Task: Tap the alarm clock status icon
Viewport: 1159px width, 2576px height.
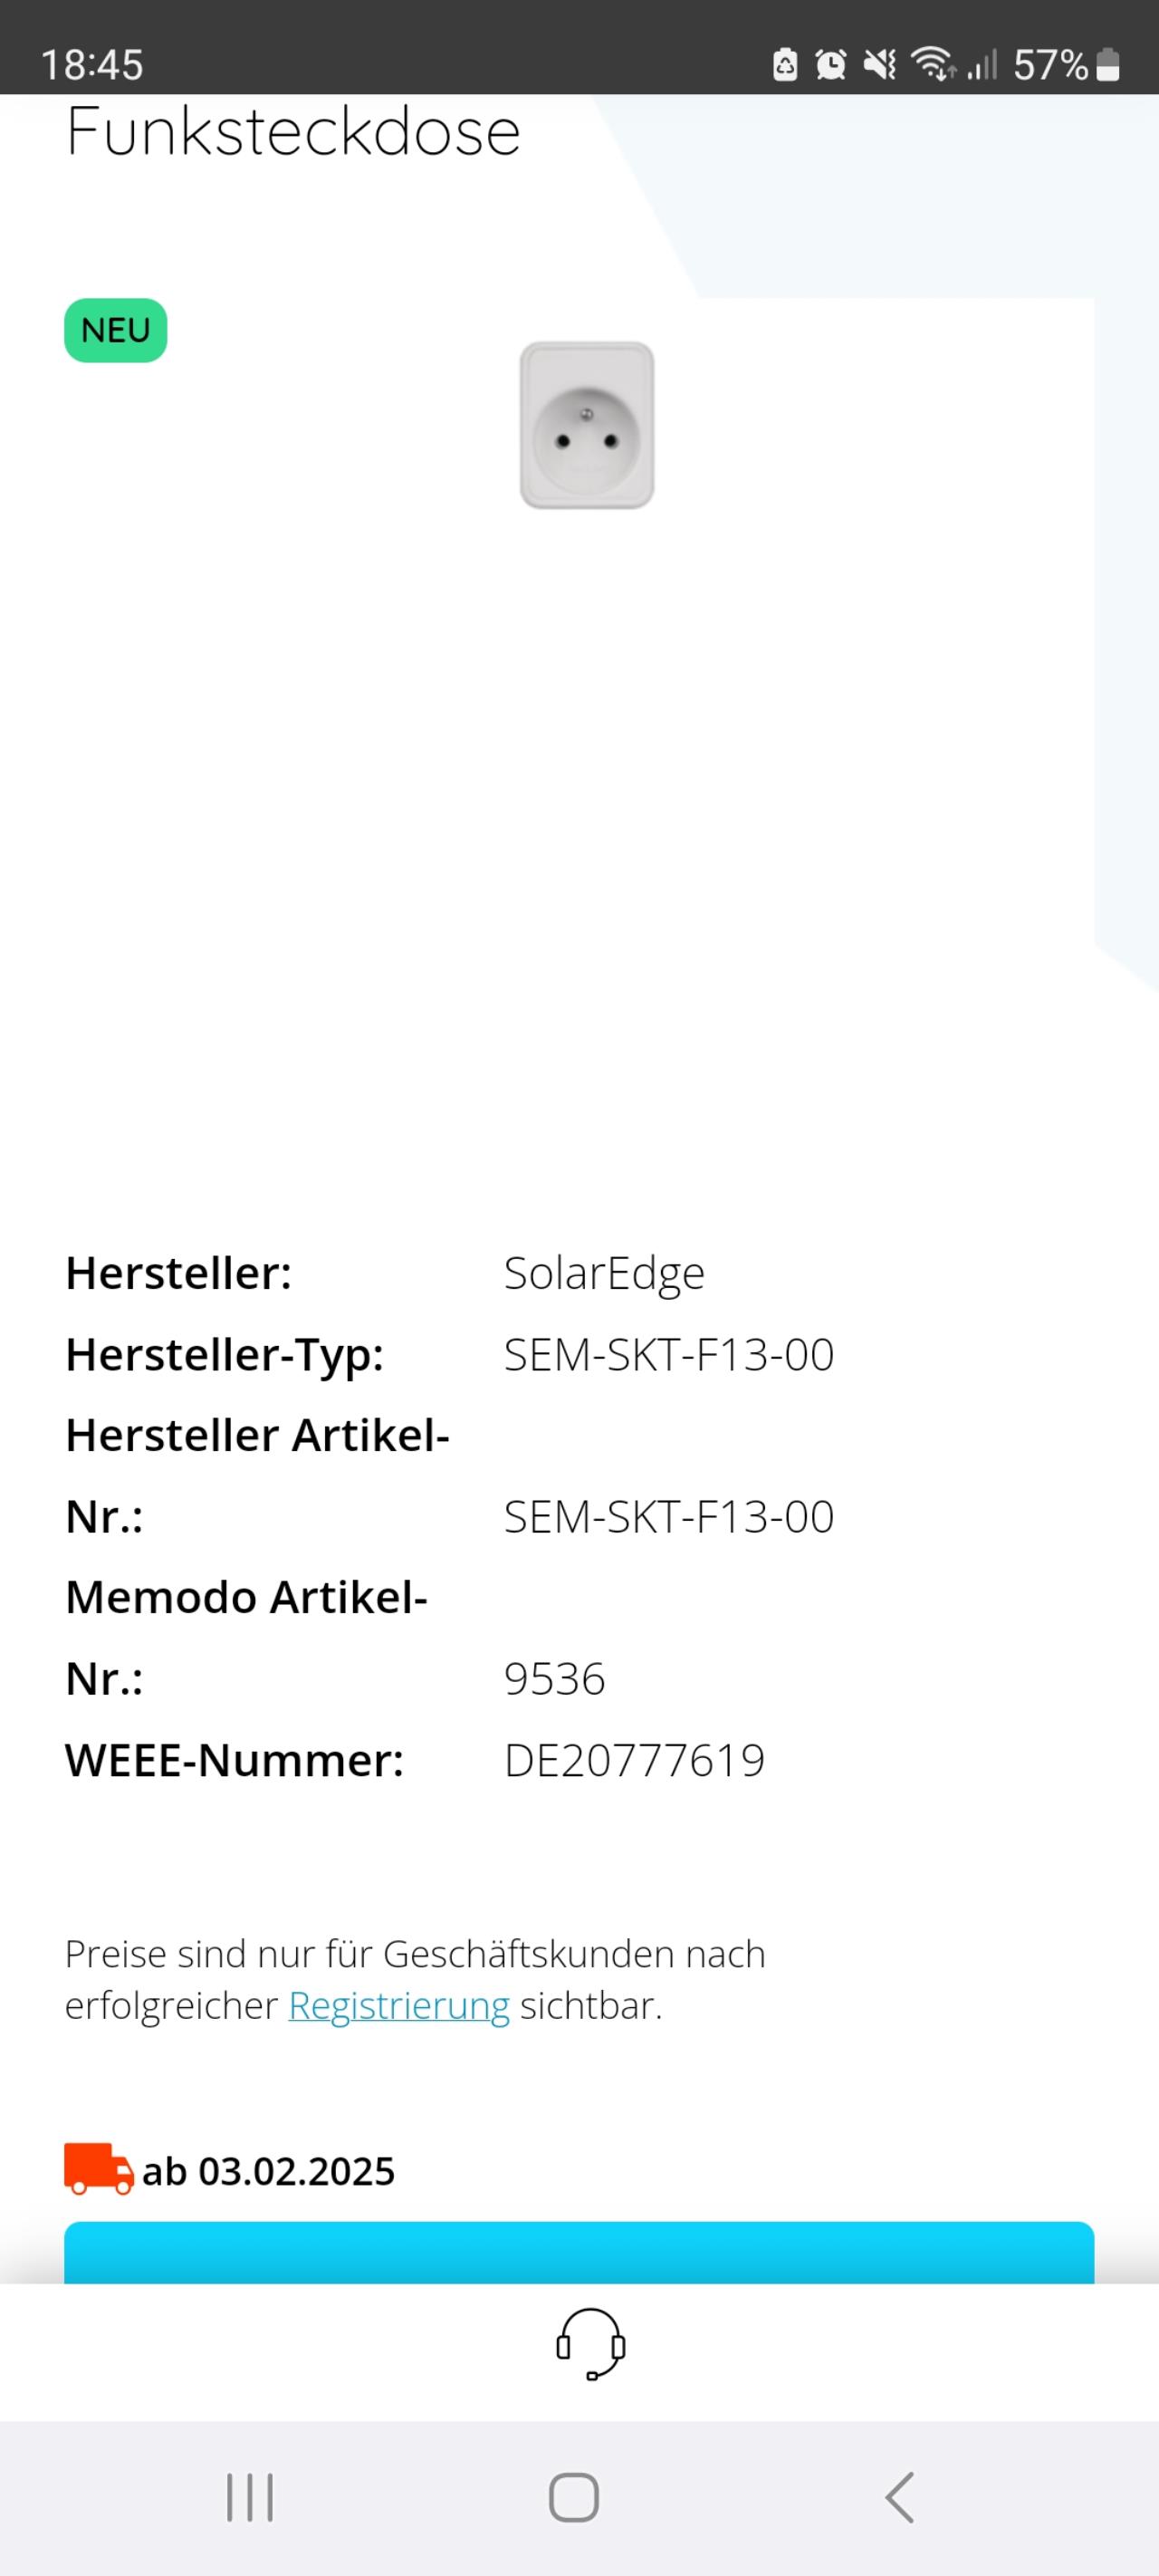Action: (x=830, y=64)
